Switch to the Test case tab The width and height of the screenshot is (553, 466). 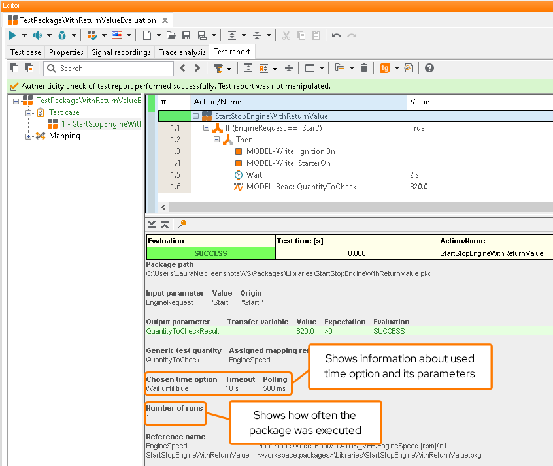pos(25,52)
